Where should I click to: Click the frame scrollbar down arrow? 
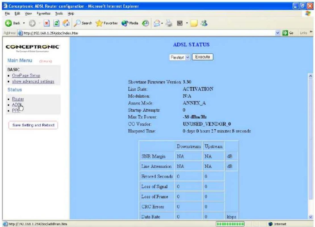pos(310,217)
